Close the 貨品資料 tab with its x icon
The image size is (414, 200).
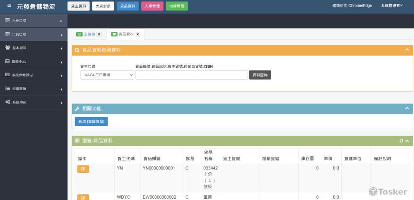(137, 34)
